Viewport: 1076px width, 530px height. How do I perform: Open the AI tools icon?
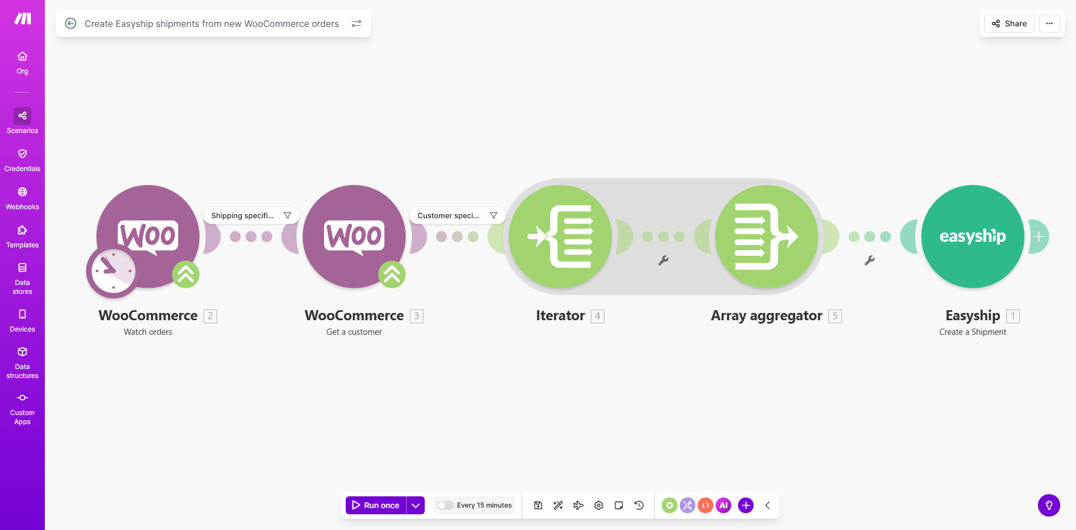[x=723, y=505]
